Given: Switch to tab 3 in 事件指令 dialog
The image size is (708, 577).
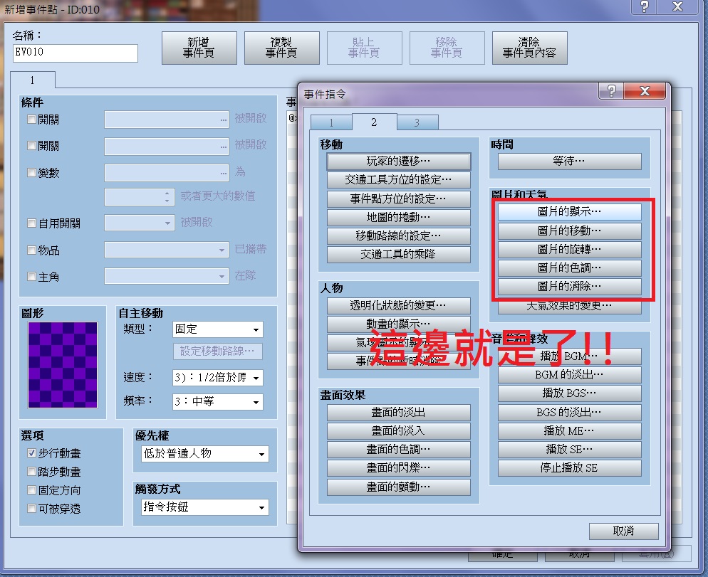Looking at the screenshot, I should click(x=417, y=122).
